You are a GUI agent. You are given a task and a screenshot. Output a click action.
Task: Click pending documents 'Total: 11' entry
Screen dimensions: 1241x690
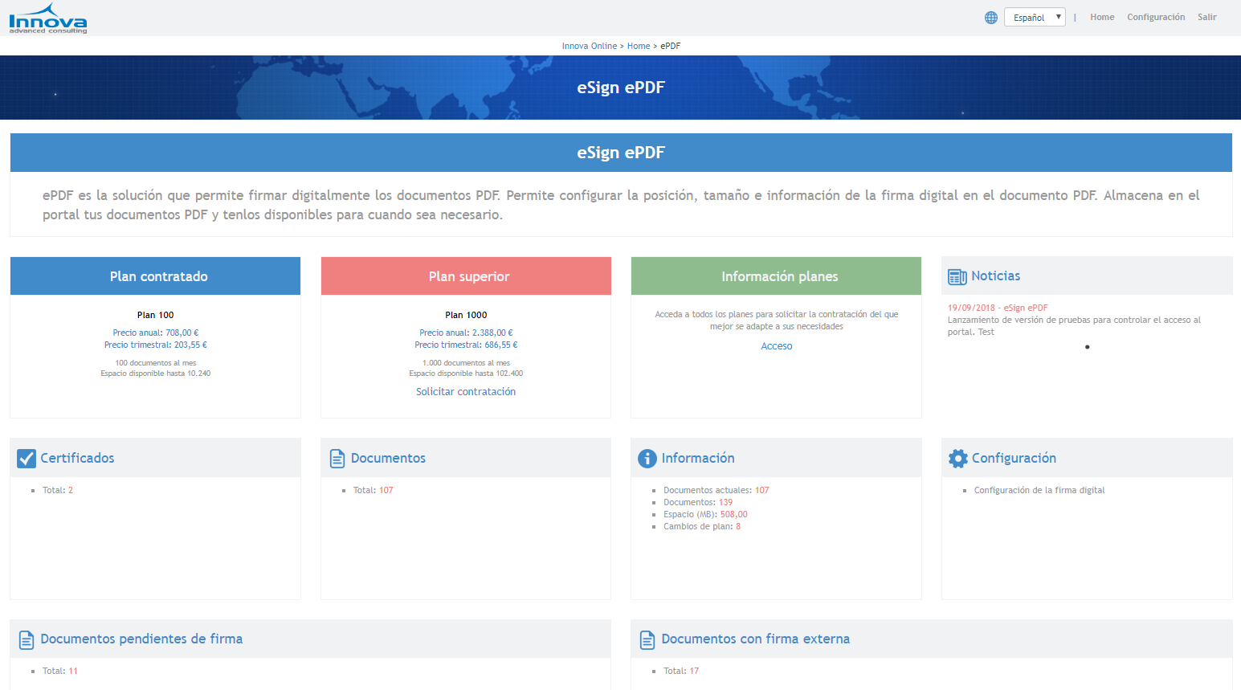click(60, 671)
